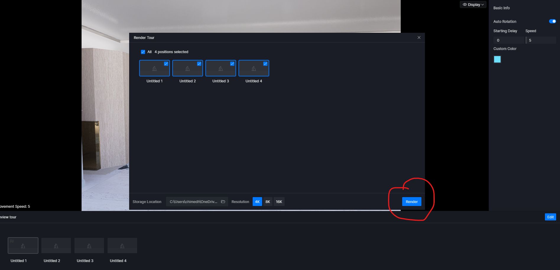Uncheck the Untitled 1 position checkbox
Image resolution: width=560 pixels, height=270 pixels.
(x=166, y=64)
